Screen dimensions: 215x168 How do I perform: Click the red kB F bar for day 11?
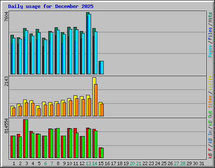pyautogui.click(x=75, y=143)
